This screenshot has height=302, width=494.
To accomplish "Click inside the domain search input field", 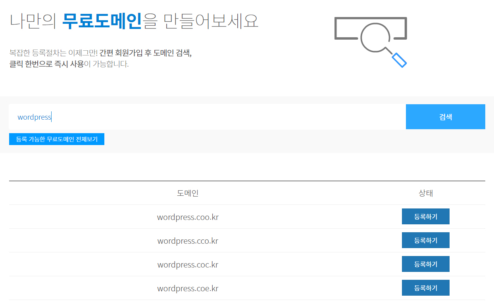I will (x=198, y=117).
